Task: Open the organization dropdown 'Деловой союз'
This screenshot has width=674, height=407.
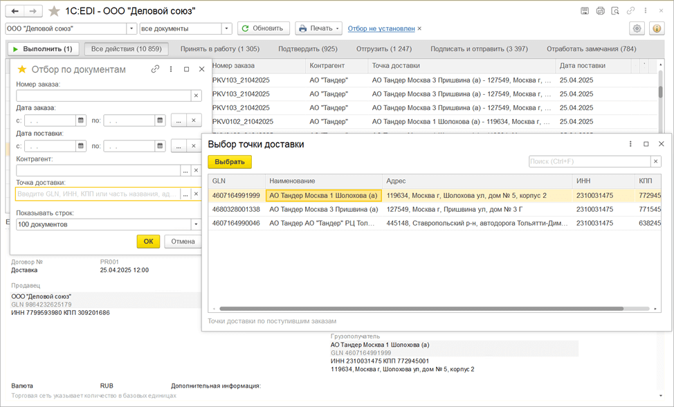Action: point(131,28)
